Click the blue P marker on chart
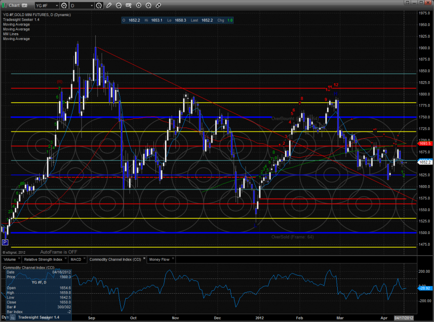The image size is (434, 322). click(x=5, y=242)
